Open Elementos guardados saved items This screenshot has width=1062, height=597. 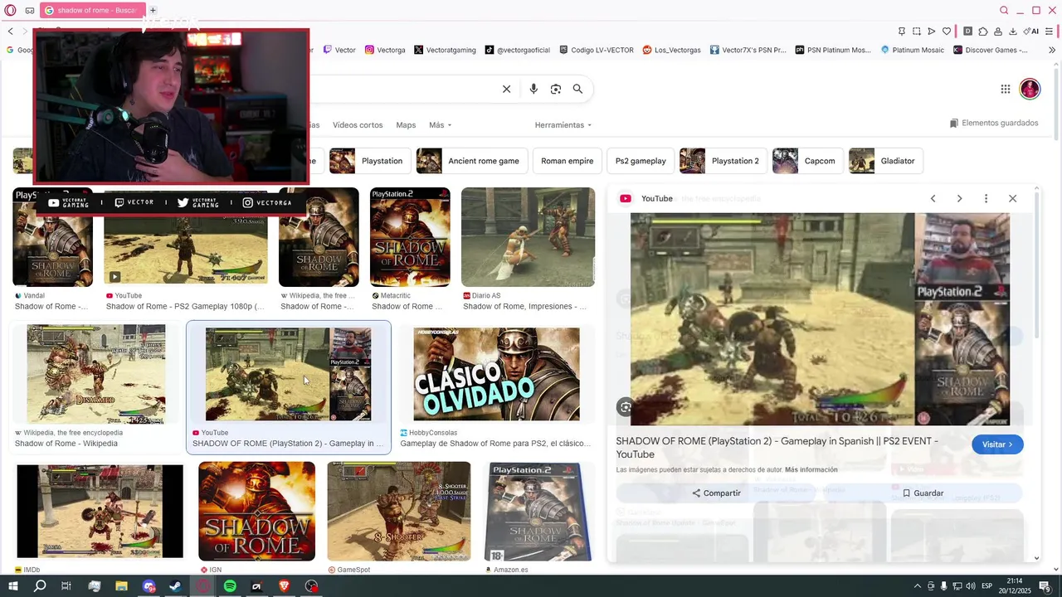click(994, 124)
